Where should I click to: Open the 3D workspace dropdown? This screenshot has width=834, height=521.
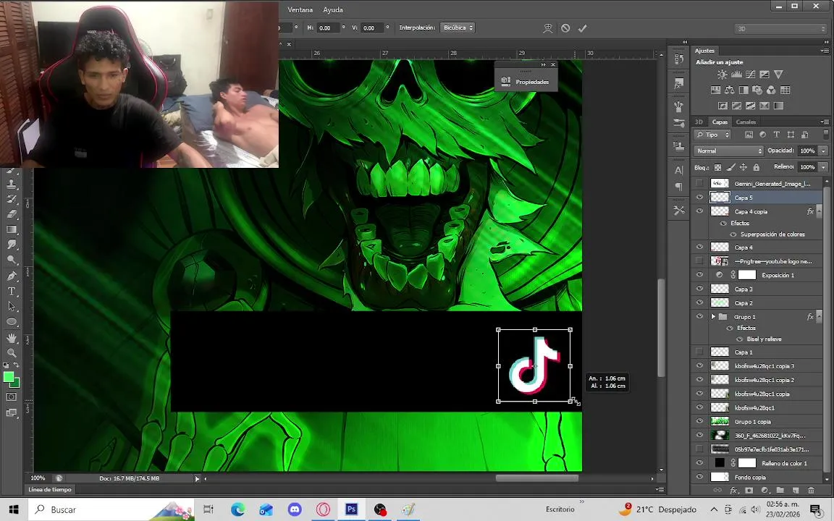click(x=781, y=29)
